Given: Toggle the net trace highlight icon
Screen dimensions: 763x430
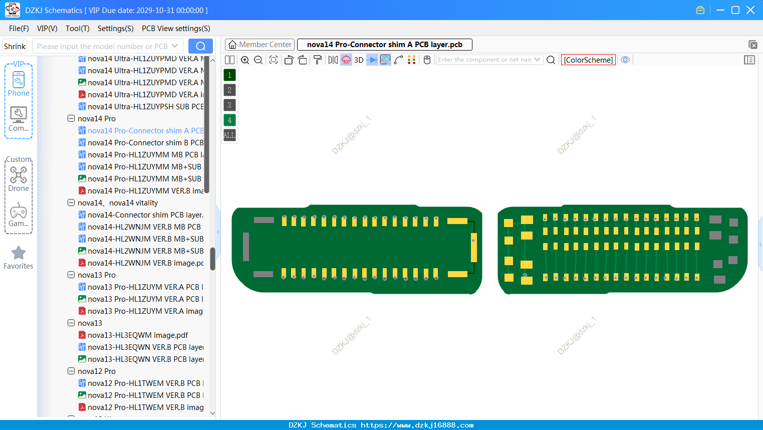Looking at the screenshot, I should point(385,60).
